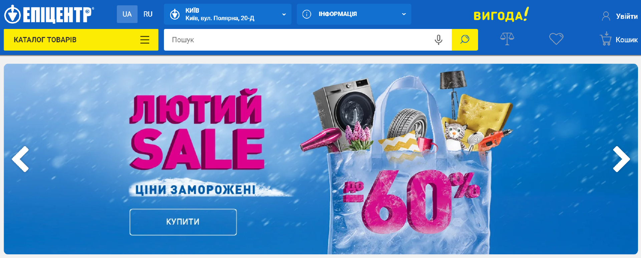Open the wishlist heart icon
The width and height of the screenshot is (641, 258).
click(x=556, y=39)
